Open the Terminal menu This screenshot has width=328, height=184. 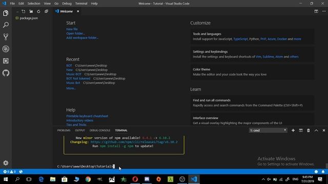pyautogui.click(x=81, y=4)
